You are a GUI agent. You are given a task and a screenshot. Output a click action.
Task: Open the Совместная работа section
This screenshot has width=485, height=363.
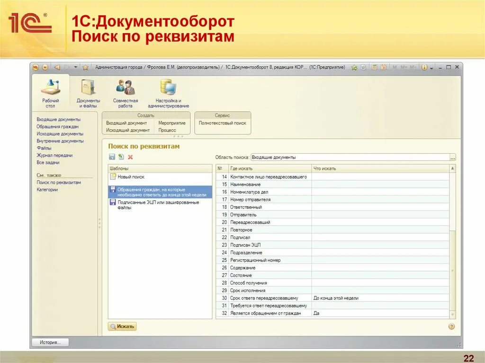pos(125,93)
